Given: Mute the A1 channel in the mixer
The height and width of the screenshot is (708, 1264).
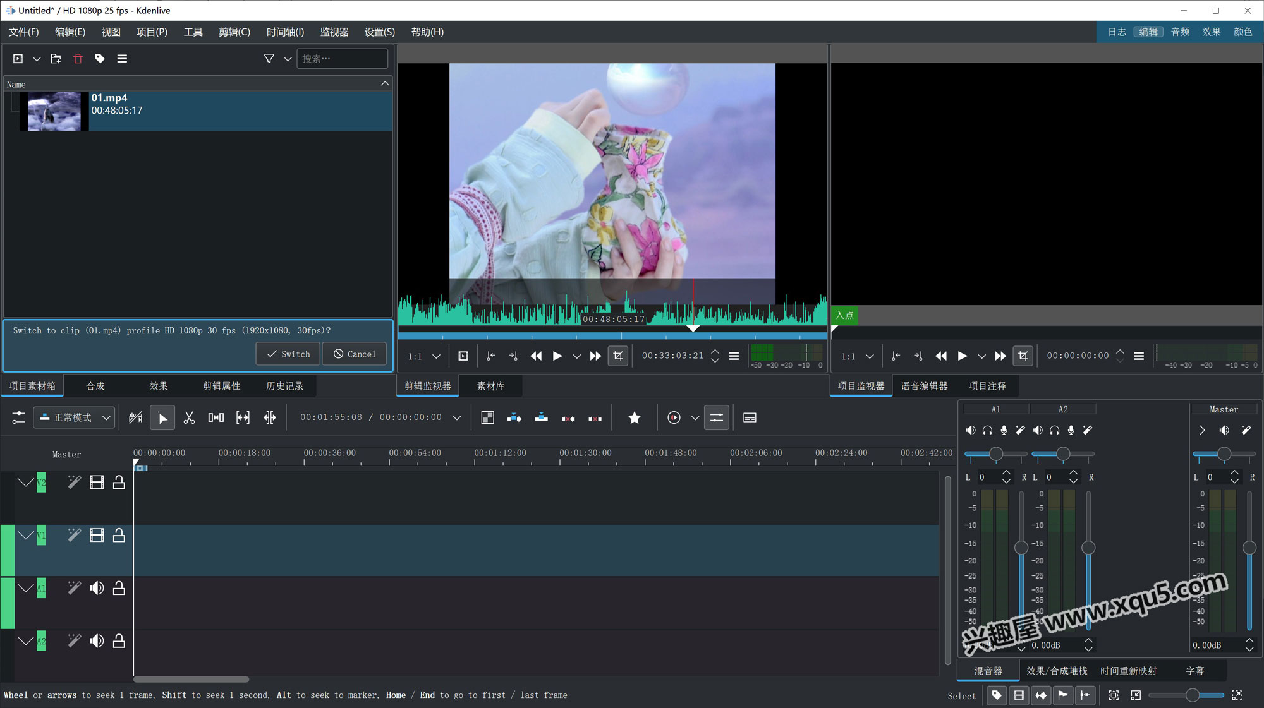Looking at the screenshot, I should coord(971,430).
